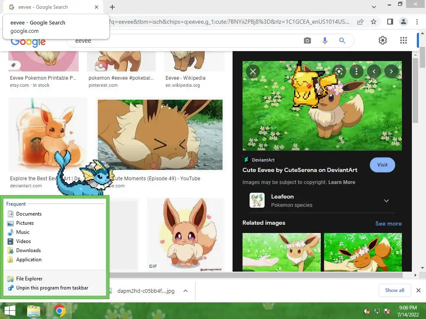Screen dimensions: 426x319
Task: Open related image of sleeping Eevee
Action: (x=363, y=252)
